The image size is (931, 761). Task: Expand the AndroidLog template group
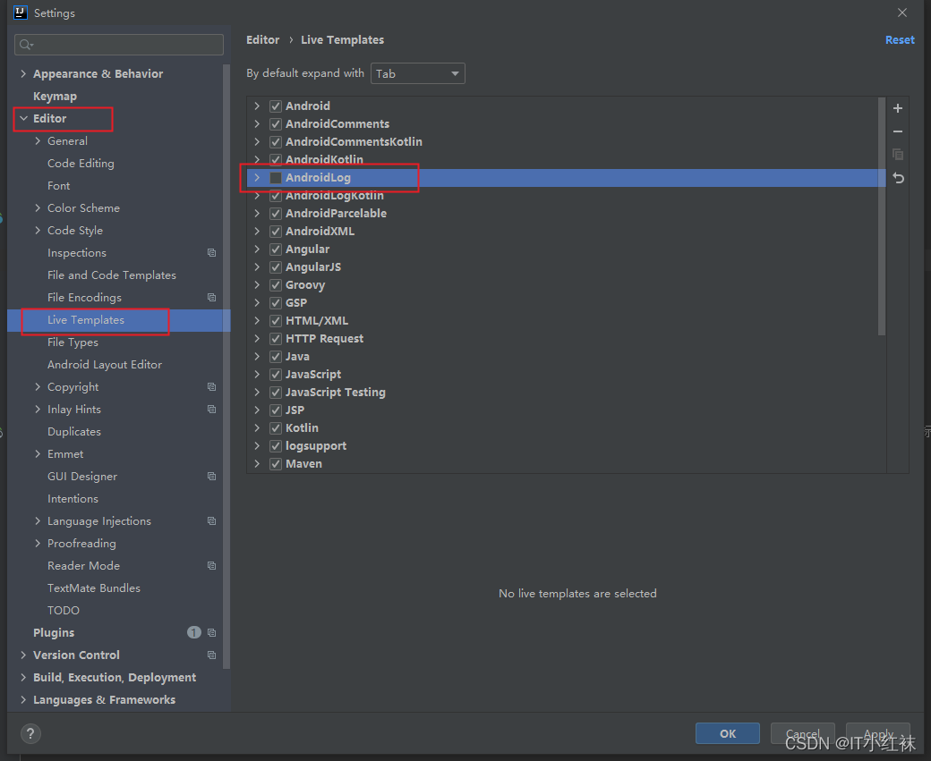(257, 177)
